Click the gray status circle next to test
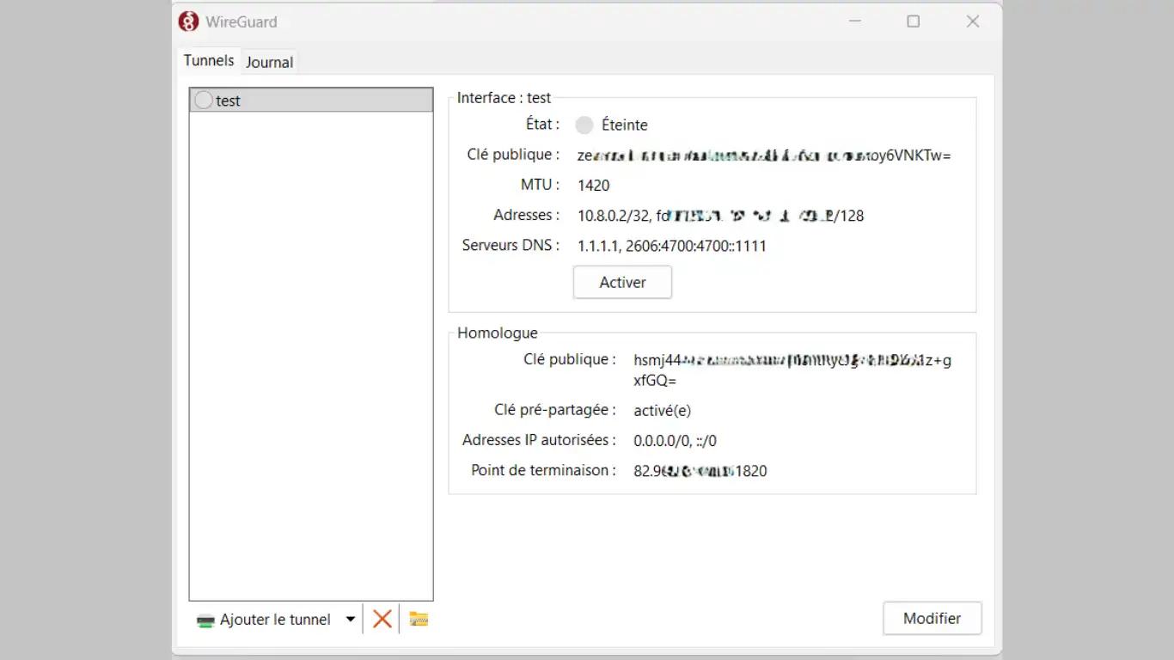 pyautogui.click(x=204, y=101)
